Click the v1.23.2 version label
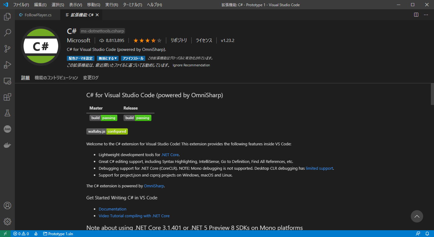The width and height of the screenshot is (434, 237). click(228, 40)
